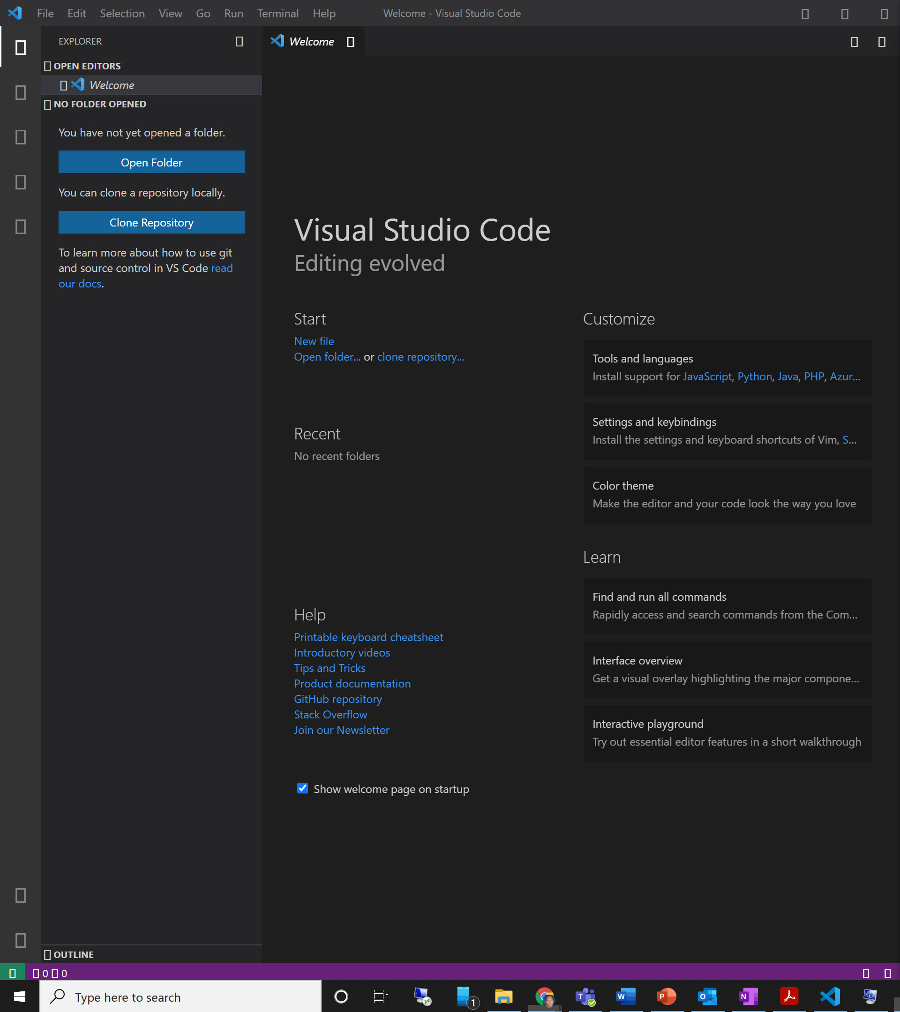900x1012 pixels.
Task: Open PowerPoint from the taskbar
Action: pyautogui.click(x=667, y=996)
